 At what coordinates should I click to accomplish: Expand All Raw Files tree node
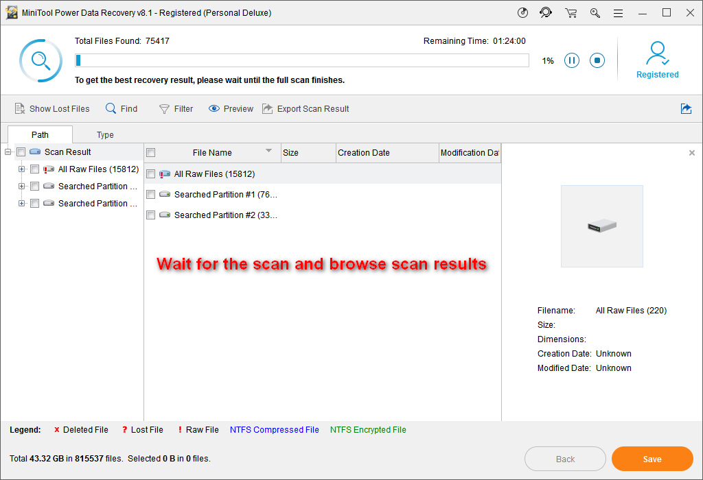click(21, 169)
